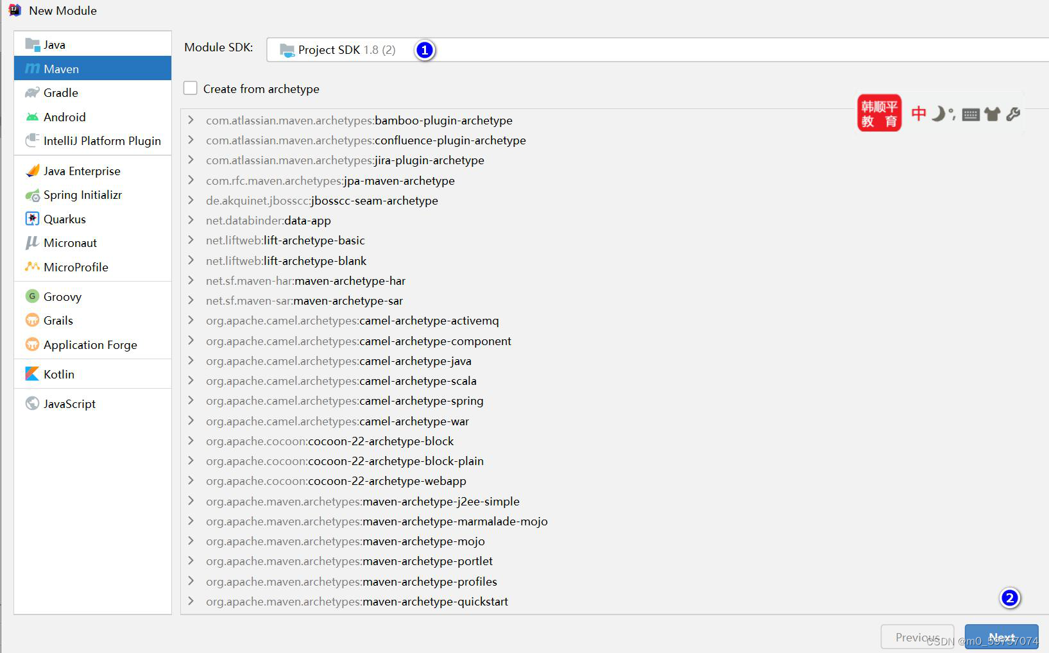1049x653 pixels.
Task: Click the Next button
Action: [x=1002, y=637]
